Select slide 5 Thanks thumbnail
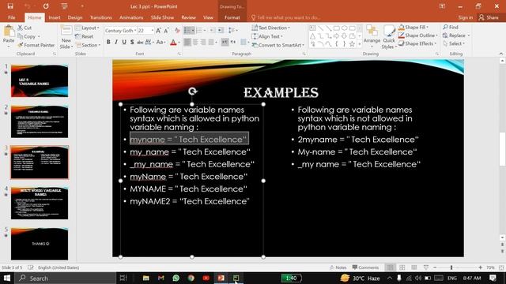 click(x=40, y=244)
